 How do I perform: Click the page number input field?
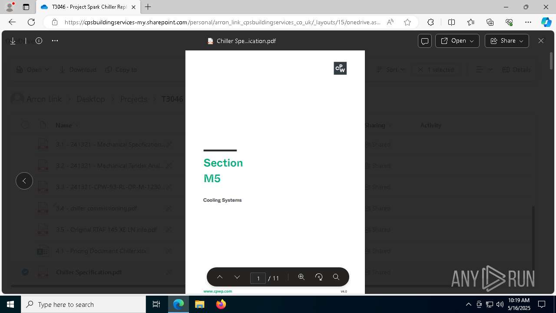[x=258, y=278]
